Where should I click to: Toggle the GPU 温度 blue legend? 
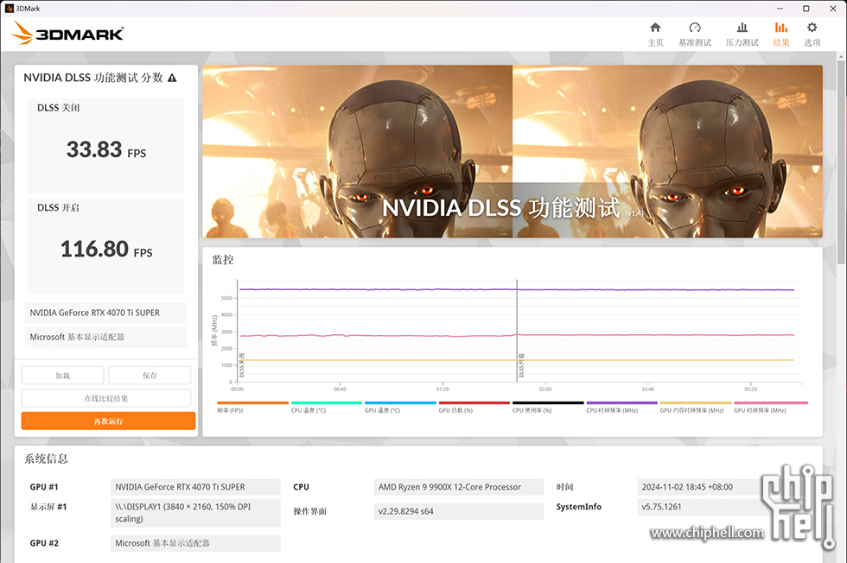(x=399, y=407)
